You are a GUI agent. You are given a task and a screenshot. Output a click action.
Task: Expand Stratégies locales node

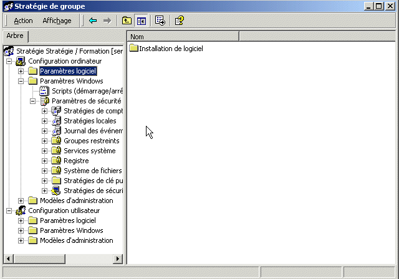tap(44, 121)
